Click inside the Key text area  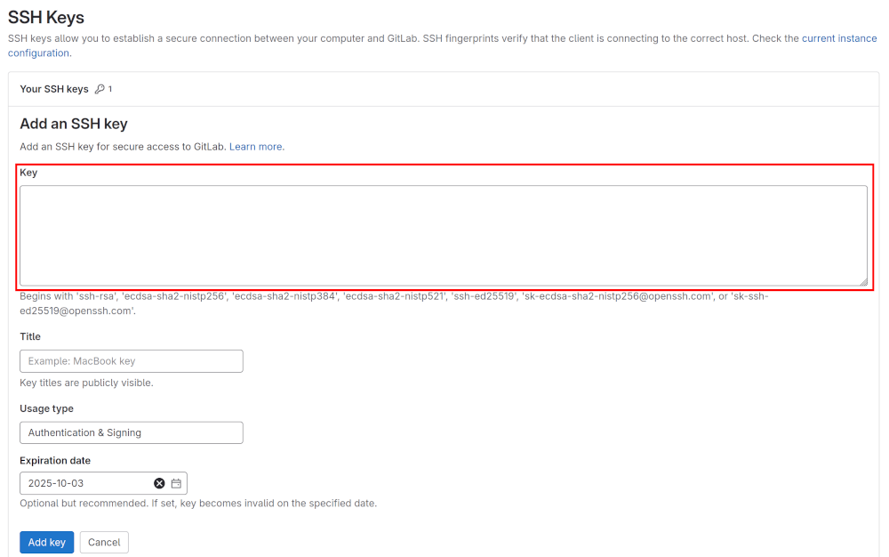[444, 236]
